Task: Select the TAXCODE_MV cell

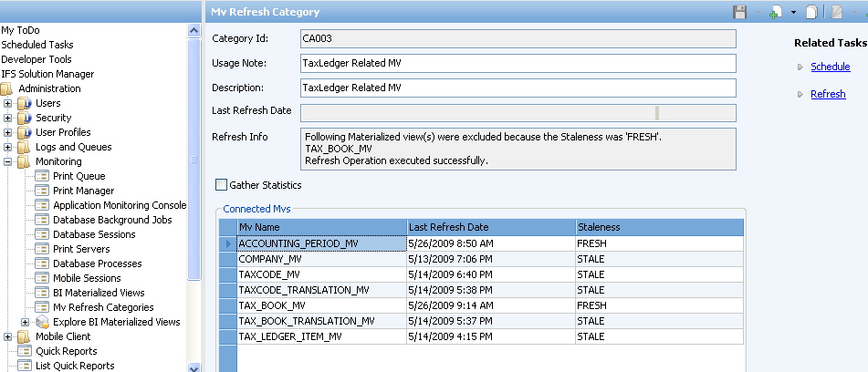Action: point(321,274)
